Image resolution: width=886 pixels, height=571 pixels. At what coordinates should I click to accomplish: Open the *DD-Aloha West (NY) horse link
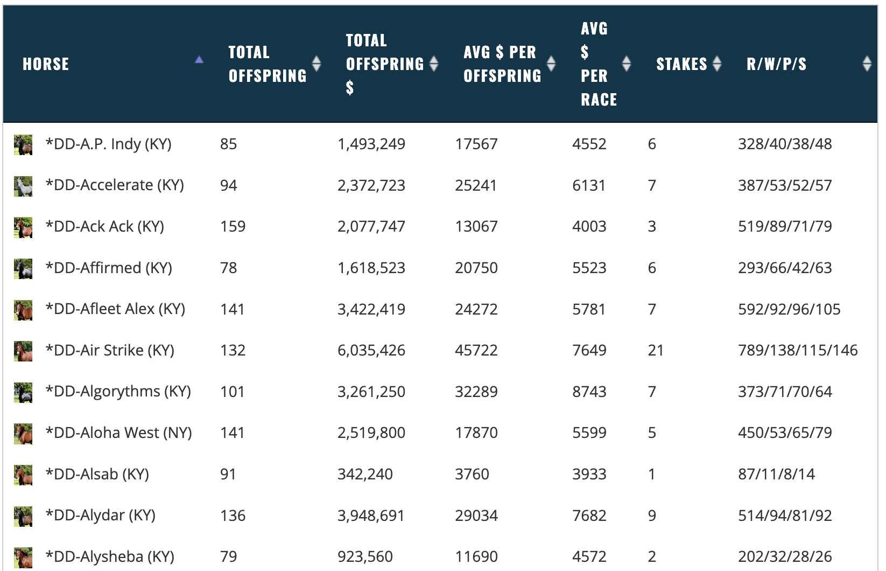click(118, 433)
